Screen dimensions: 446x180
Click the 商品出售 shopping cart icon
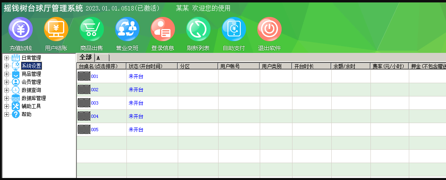92,29
